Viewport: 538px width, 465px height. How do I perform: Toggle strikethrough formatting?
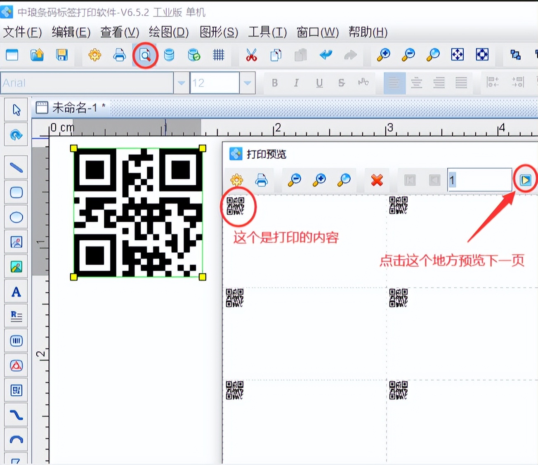tap(342, 83)
